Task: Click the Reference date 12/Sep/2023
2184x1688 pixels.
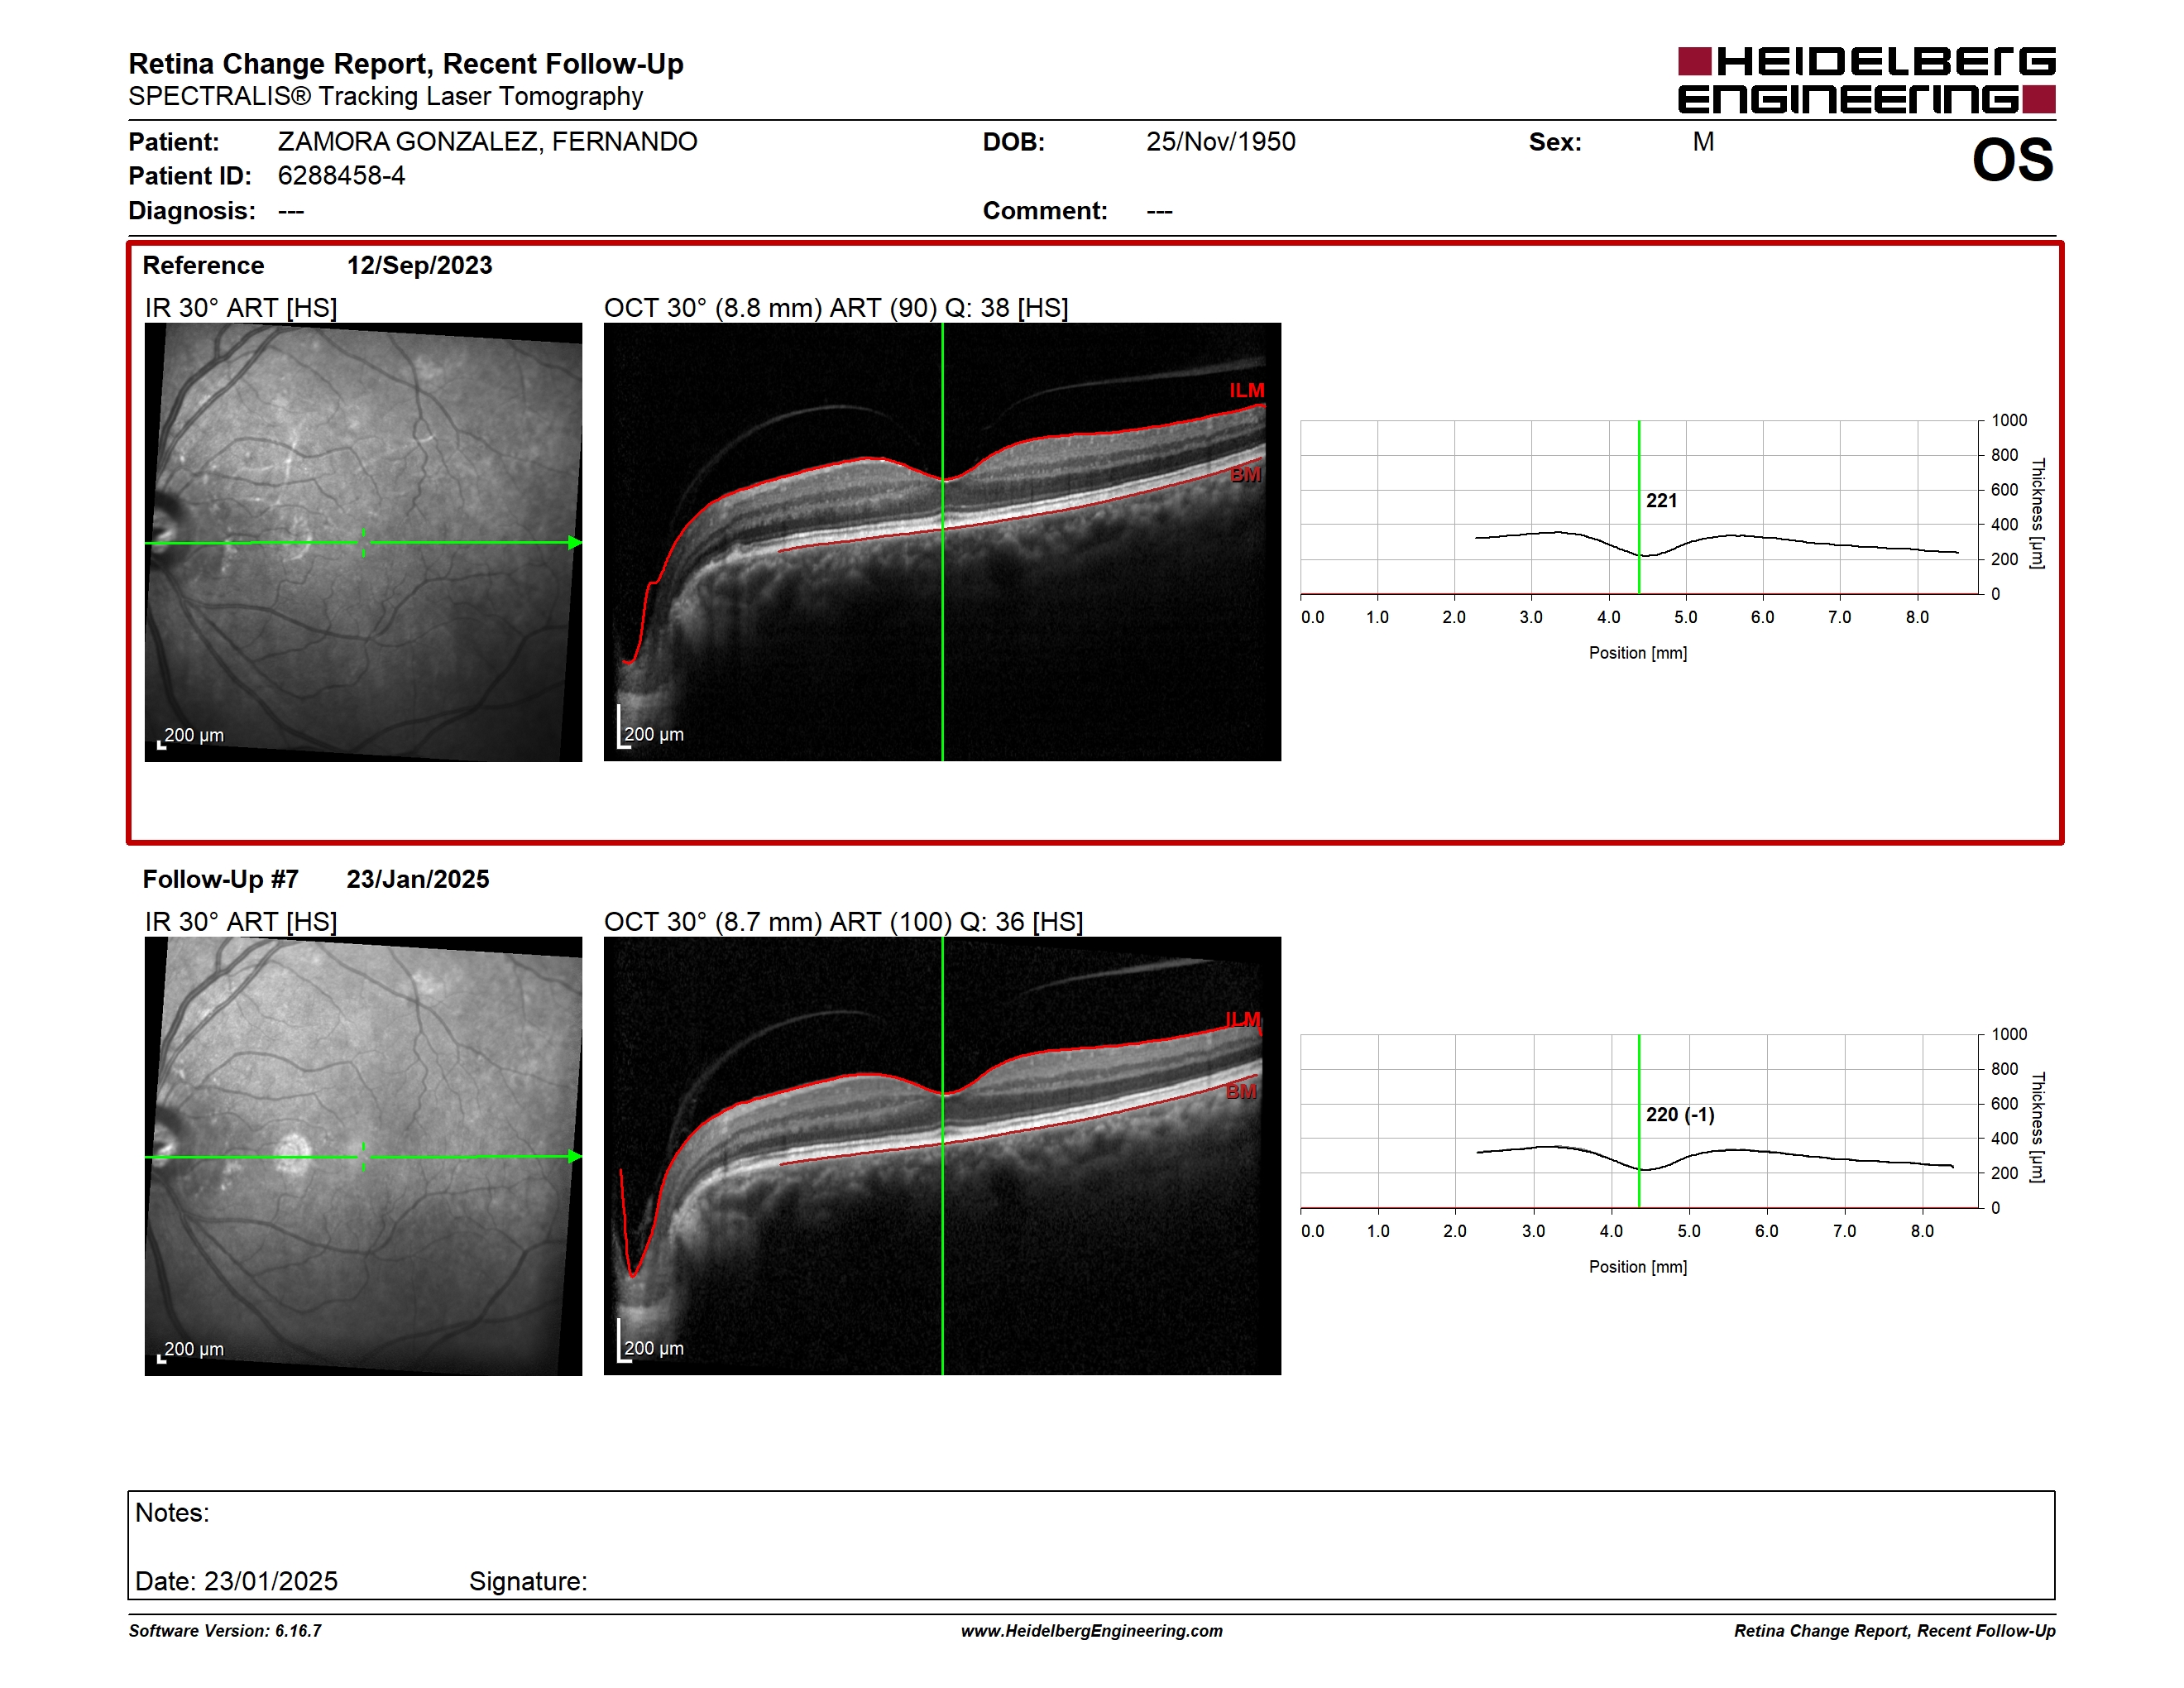Action: [419, 265]
